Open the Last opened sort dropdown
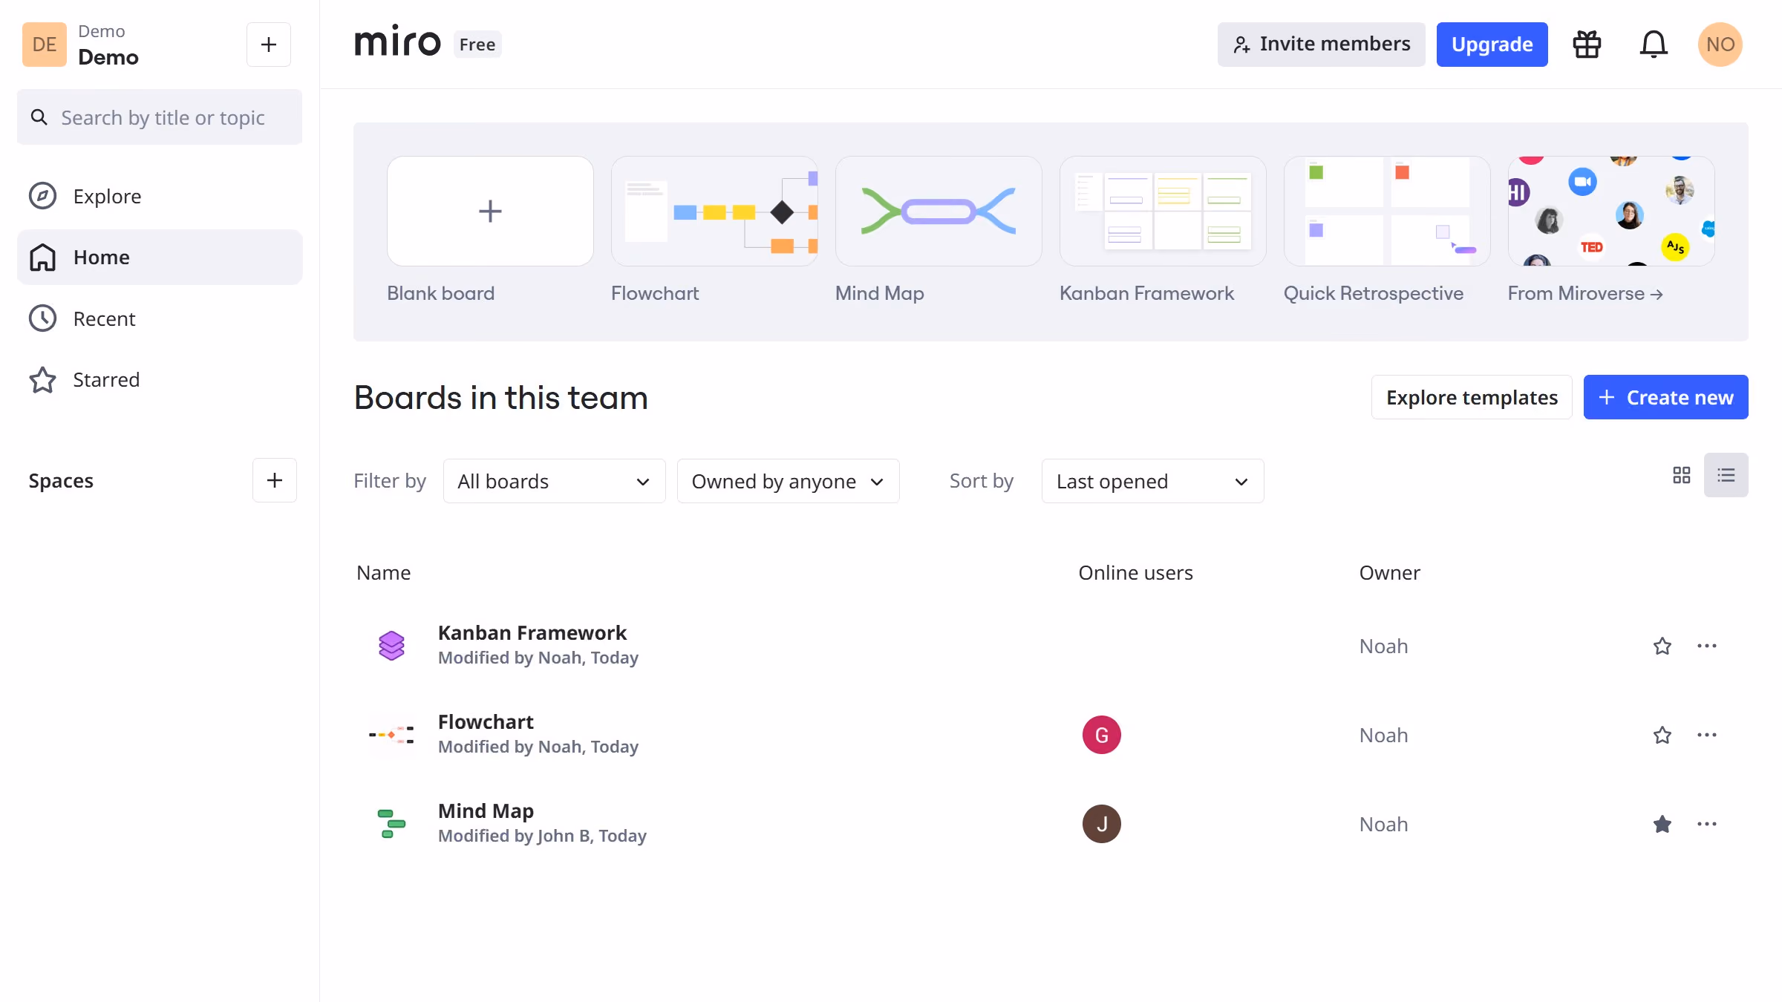This screenshot has width=1782, height=1002. [1152, 481]
